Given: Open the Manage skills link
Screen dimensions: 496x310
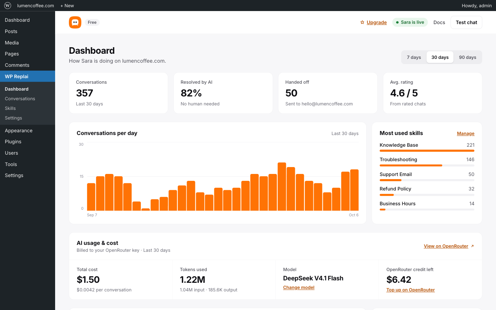Looking at the screenshot, I should 466,133.
